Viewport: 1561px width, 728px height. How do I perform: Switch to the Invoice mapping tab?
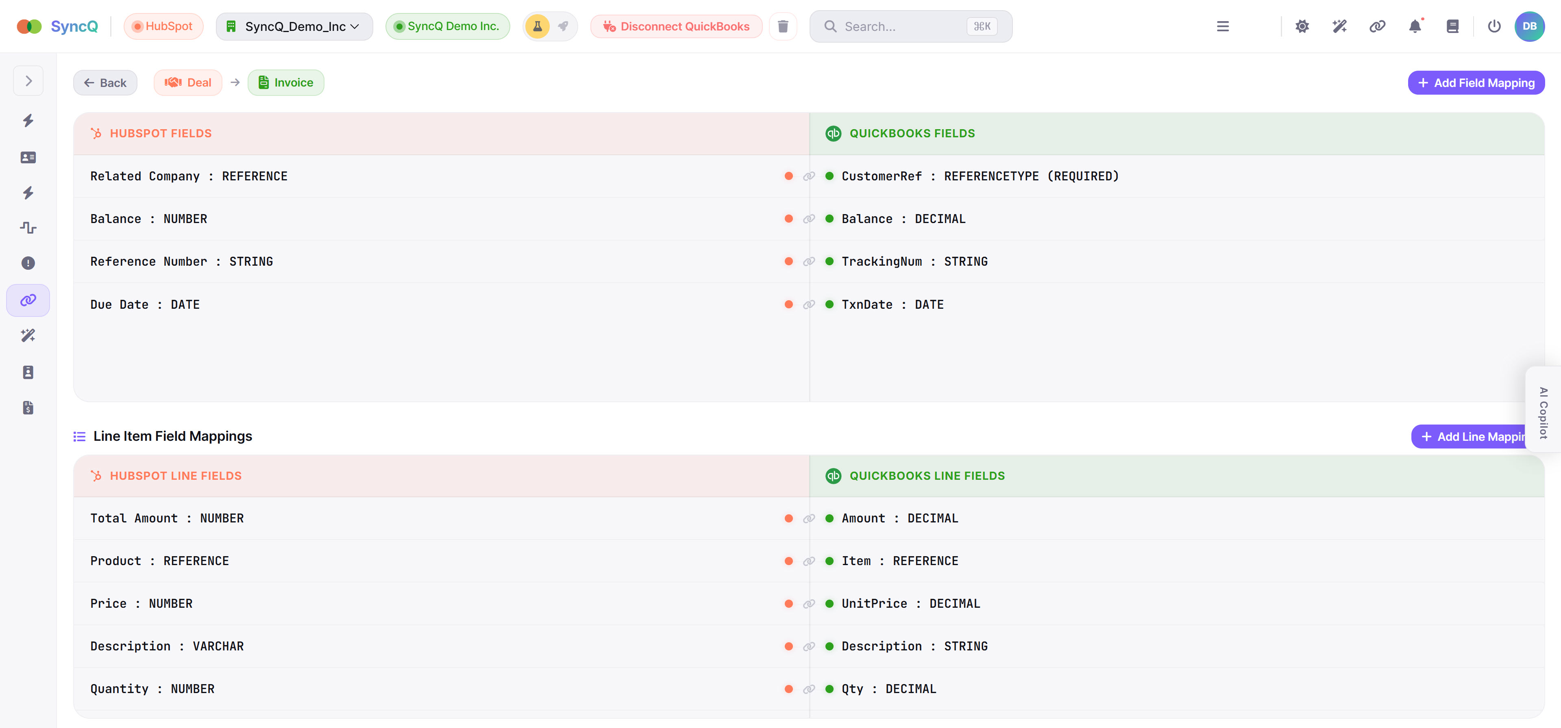pos(285,82)
